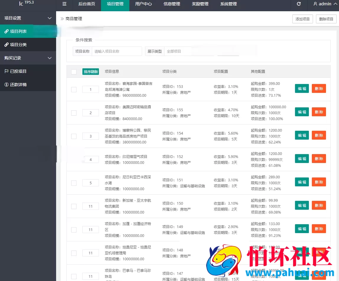This screenshot has height=281, width=339.
Task: Delete the 碧海家园 project ID 153
Action: [319, 88]
